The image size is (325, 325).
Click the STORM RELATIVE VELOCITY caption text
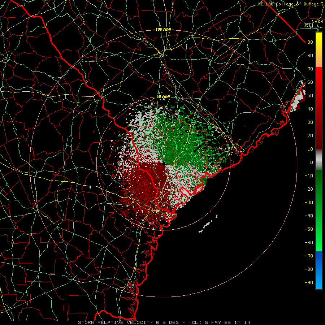click(x=115, y=322)
